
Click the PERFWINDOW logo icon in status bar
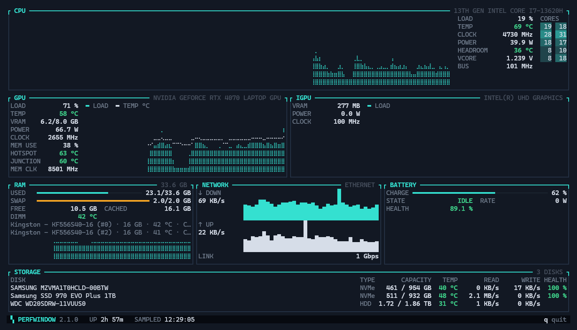point(12,320)
